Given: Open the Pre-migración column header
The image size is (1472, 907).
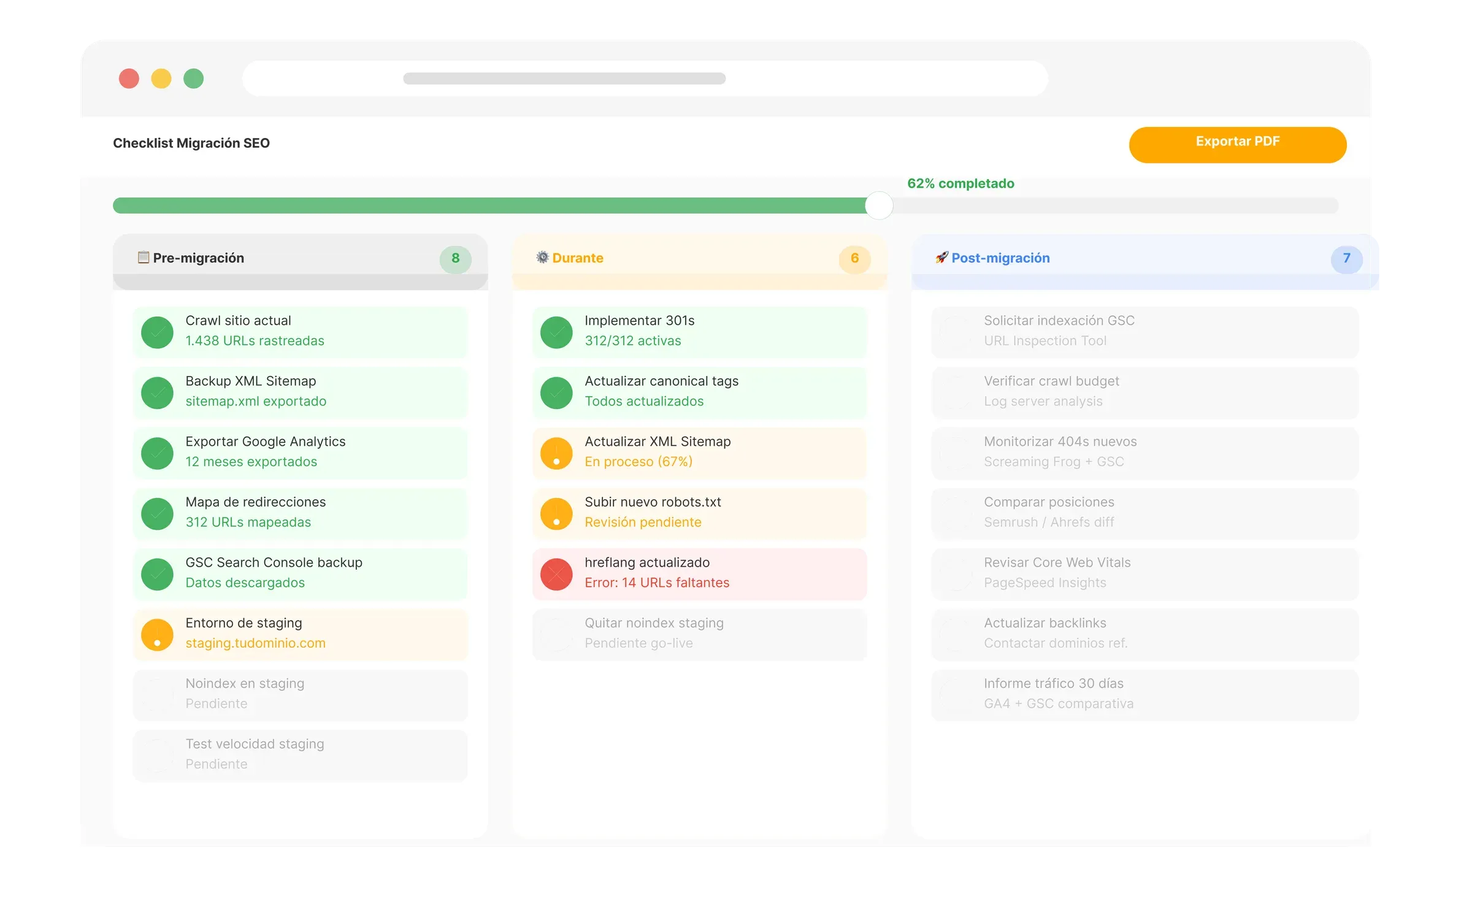Looking at the screenshot, I should 301,261.
